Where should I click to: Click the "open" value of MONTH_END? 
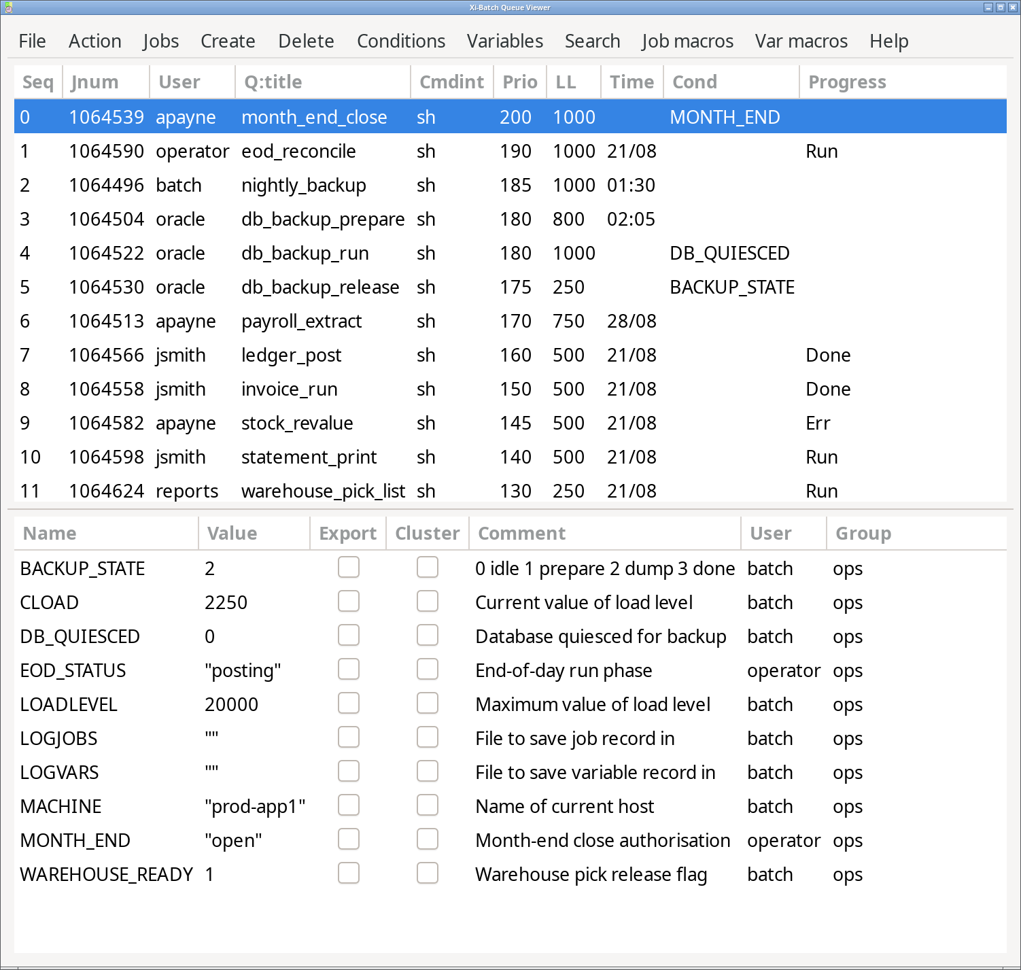(233, 840)
